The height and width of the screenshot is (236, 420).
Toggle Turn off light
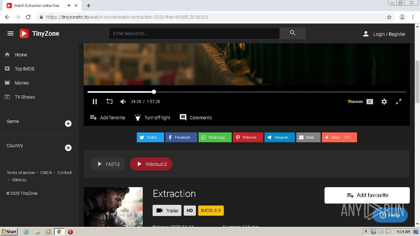tap(152, 118)
